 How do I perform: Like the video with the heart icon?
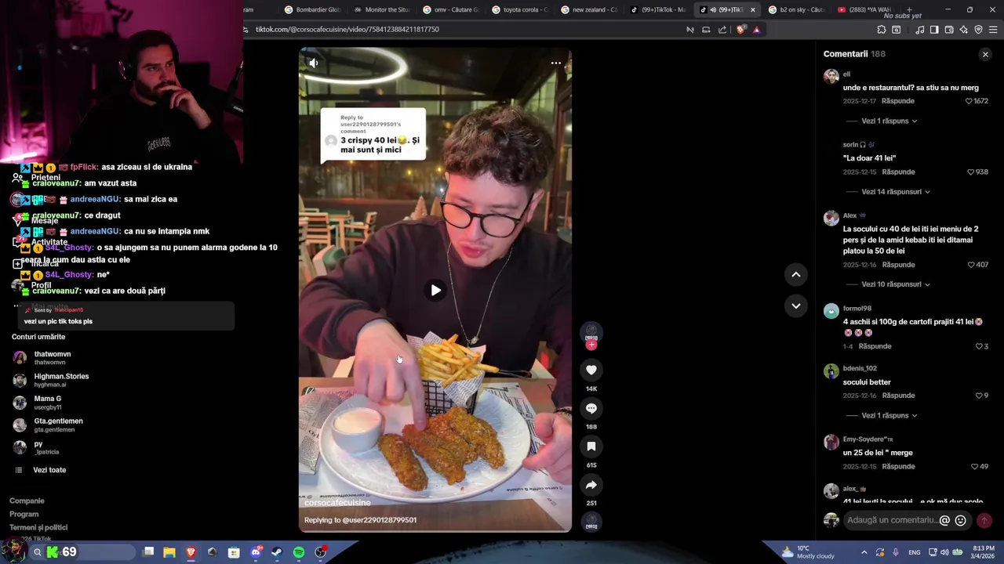pyautogui.click(x=591, y=370)
